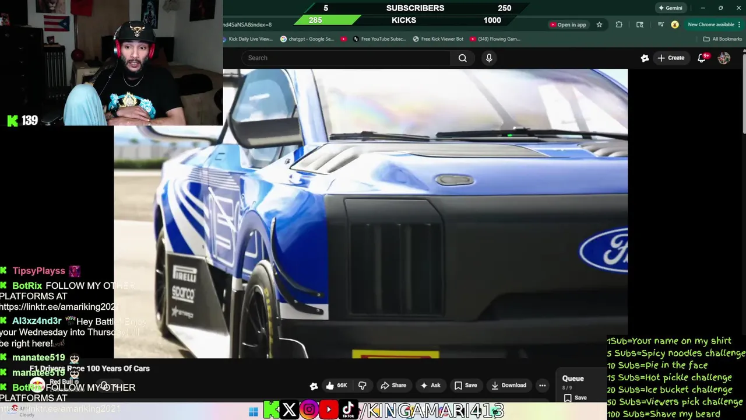Click into the YouTube Search field
The image size is (746, 420).
pos(346,58)
